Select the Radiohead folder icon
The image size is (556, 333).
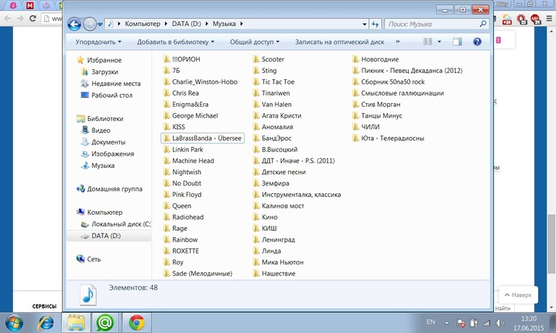click(x=167, y=217)
